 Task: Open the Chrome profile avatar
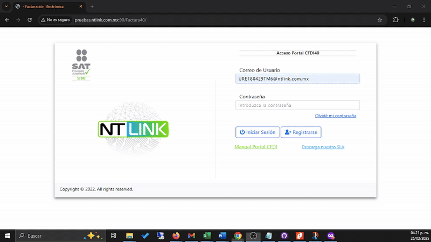412,20
